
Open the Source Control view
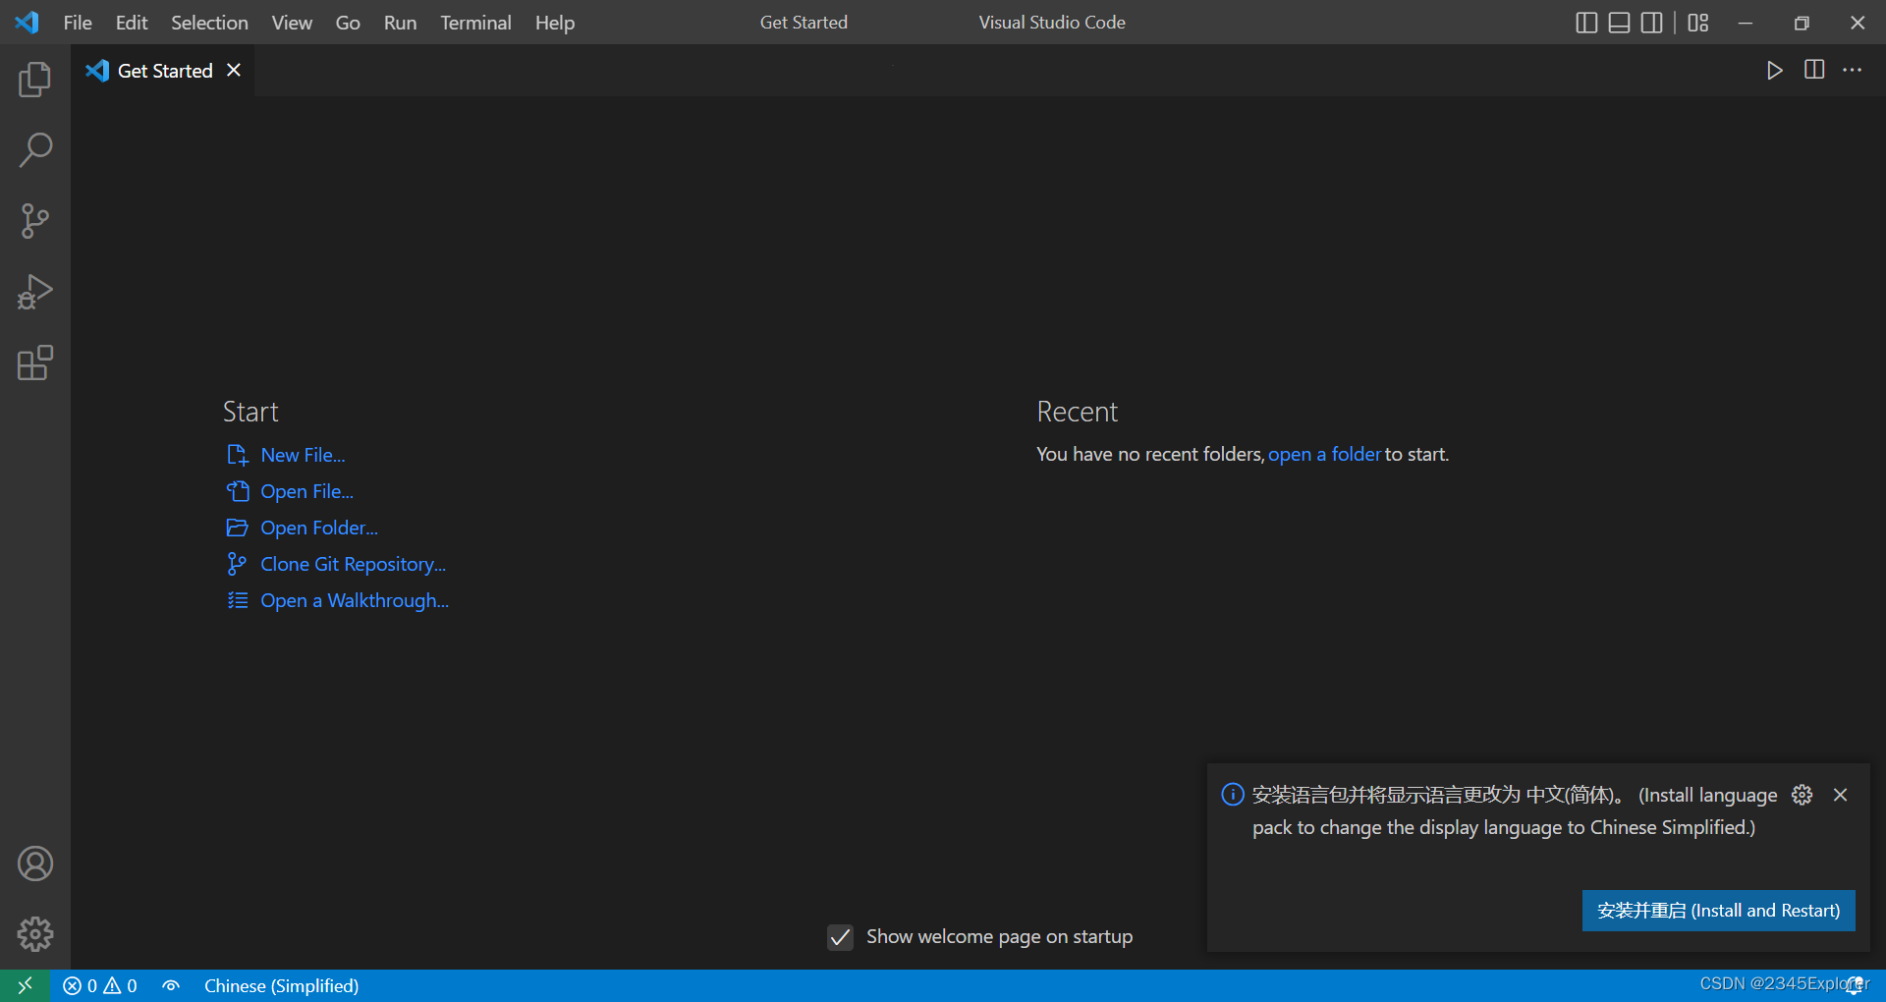pyautogui.click(x=35, y=221)
